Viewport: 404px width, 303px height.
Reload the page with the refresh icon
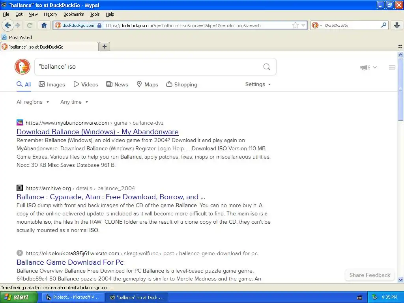30,25
